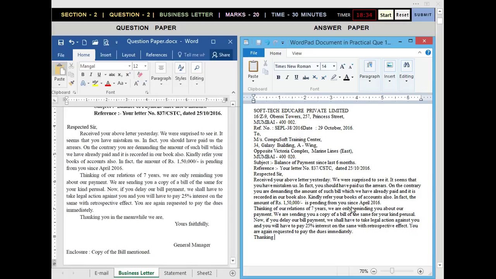The width and height of the screenshot is (496, 279).
Task: Toggle italic in Word's Font group
Action: pos(91,74)
